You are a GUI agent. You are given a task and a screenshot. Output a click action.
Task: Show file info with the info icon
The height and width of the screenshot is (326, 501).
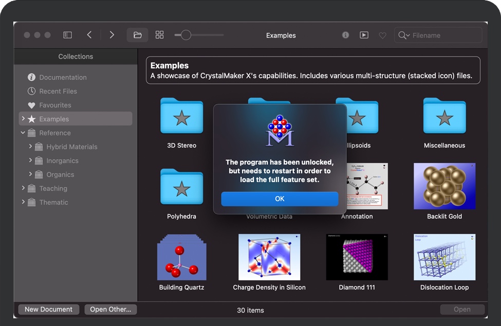point(345,35)
